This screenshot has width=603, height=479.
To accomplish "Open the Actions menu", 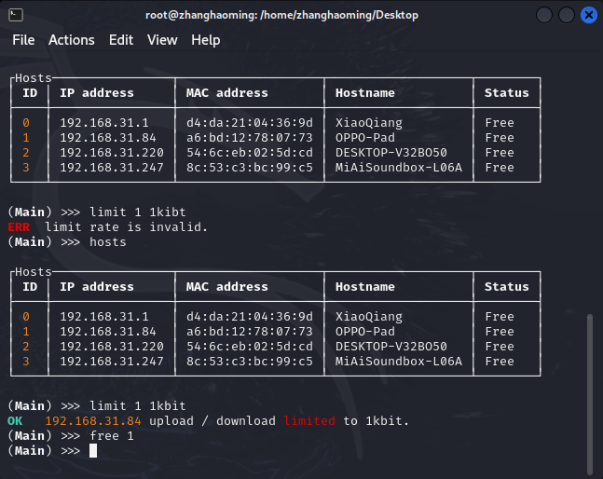I will click(72, 40).
